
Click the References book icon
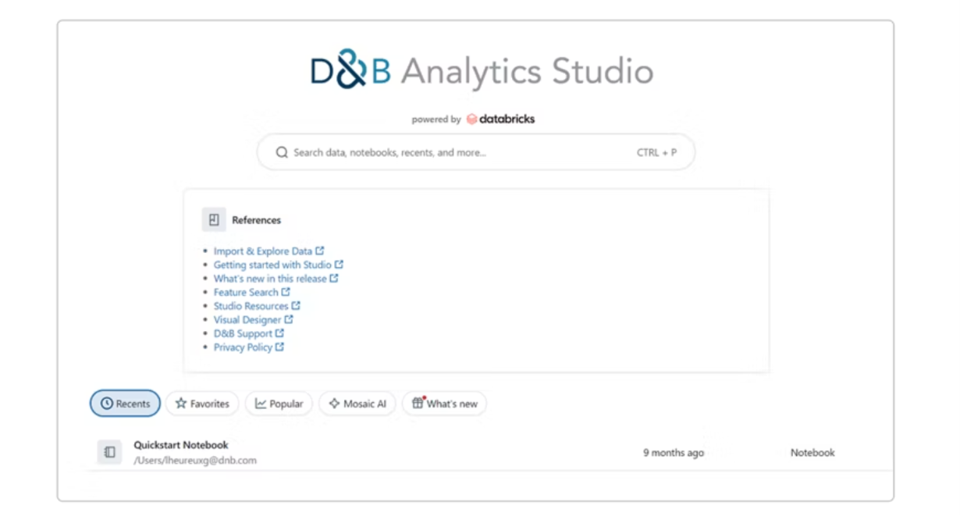tap(214, 220)
